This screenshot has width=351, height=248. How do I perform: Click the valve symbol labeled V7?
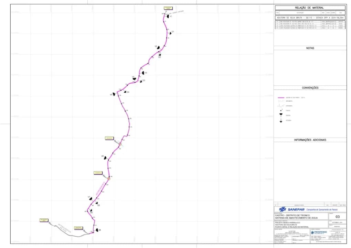[91, 199]
